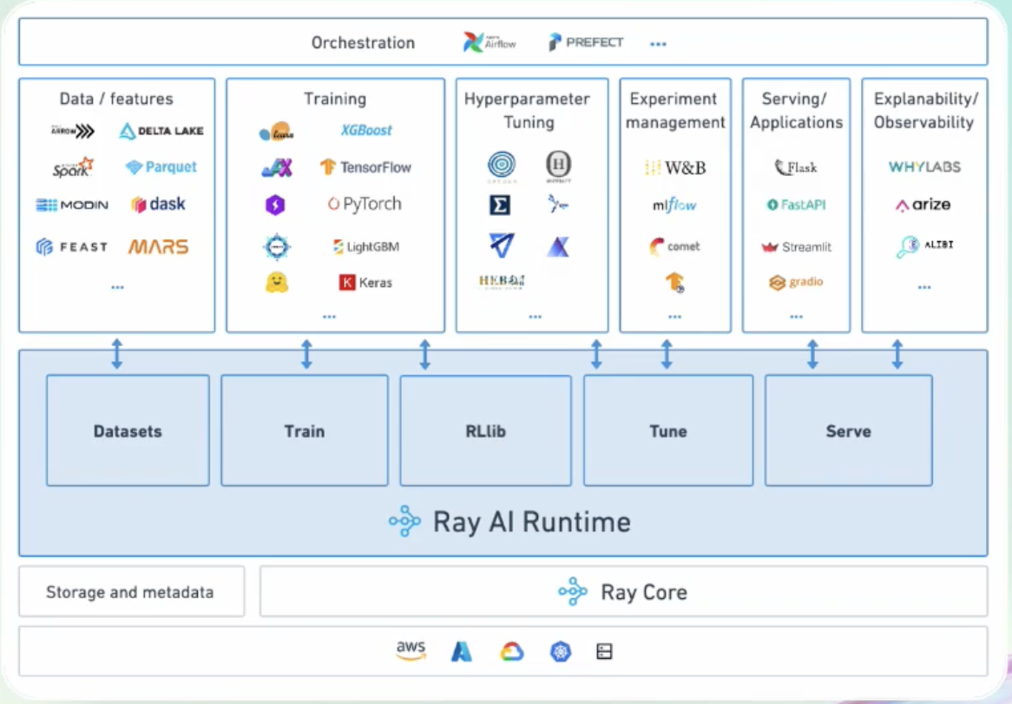The width and height of the screenshot is (1012, 704).
Task: Click the Apache Spark logo
Action: (x=73, y=167)
